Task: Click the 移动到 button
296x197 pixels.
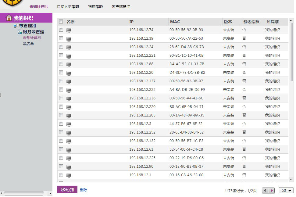Action: [x=67, y=190]
